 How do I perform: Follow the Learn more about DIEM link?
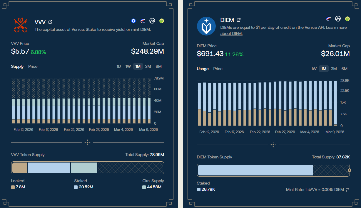[336, 28]
